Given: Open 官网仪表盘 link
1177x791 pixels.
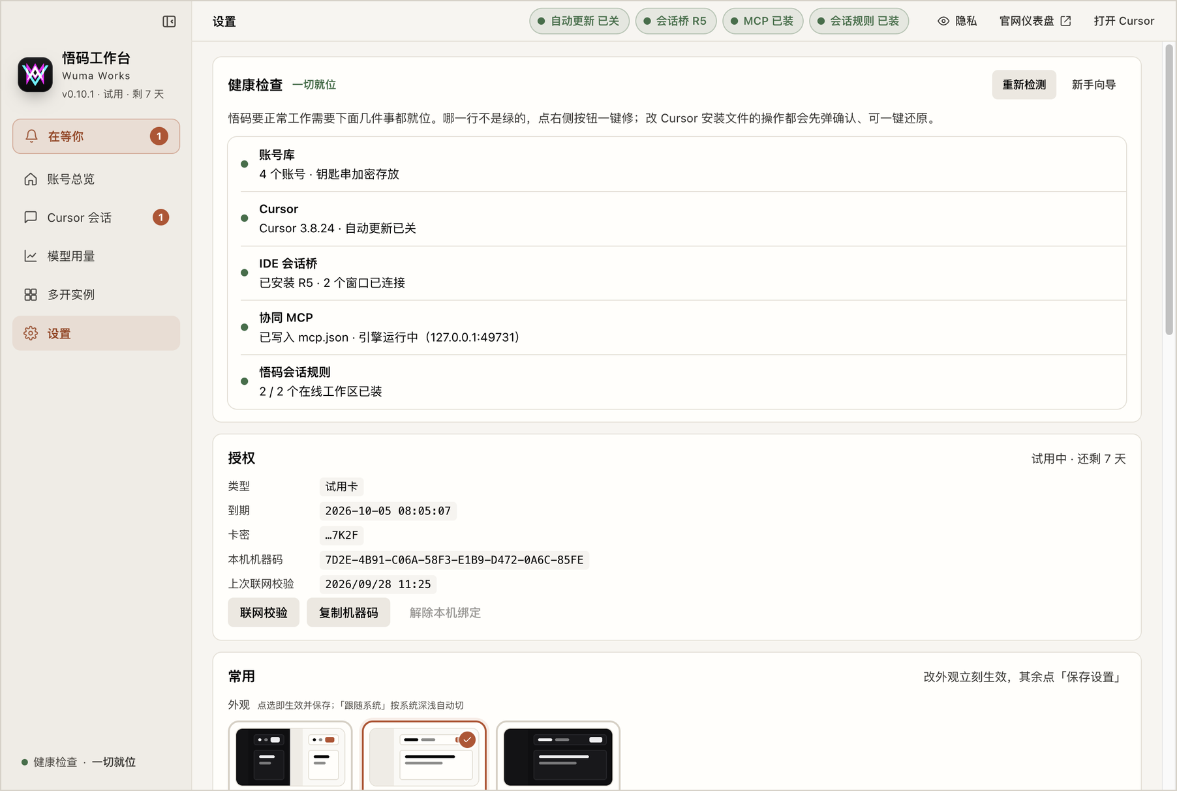Looking at the screenshot, I should [1035, 21].
